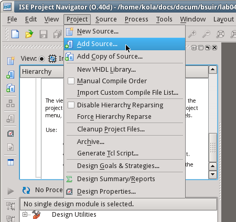Close the design panel with X icon

214,48
